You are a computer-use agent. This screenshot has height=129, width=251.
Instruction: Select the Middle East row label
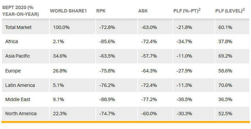click(18, 99)
